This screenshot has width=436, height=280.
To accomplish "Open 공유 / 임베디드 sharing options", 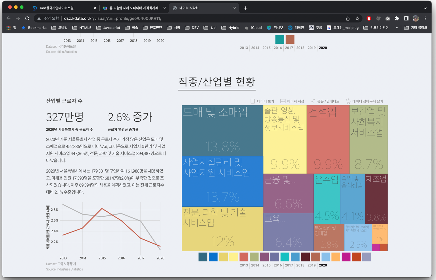I will coord(325,101).
